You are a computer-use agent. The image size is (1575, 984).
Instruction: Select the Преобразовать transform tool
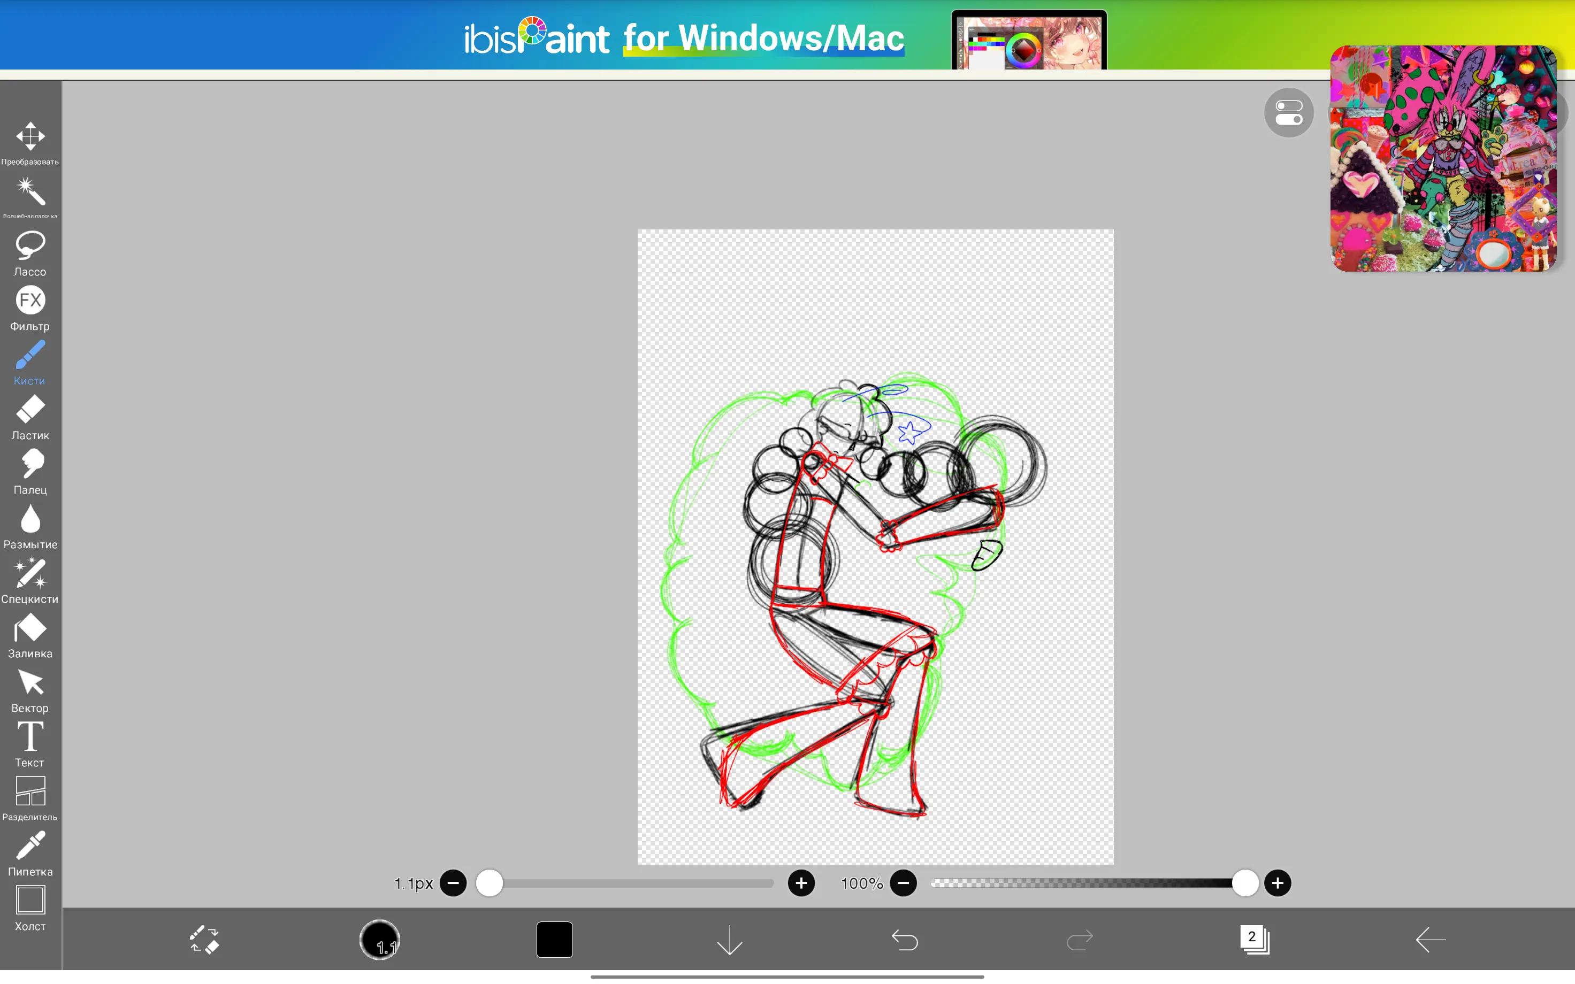[x=30, y=143]
